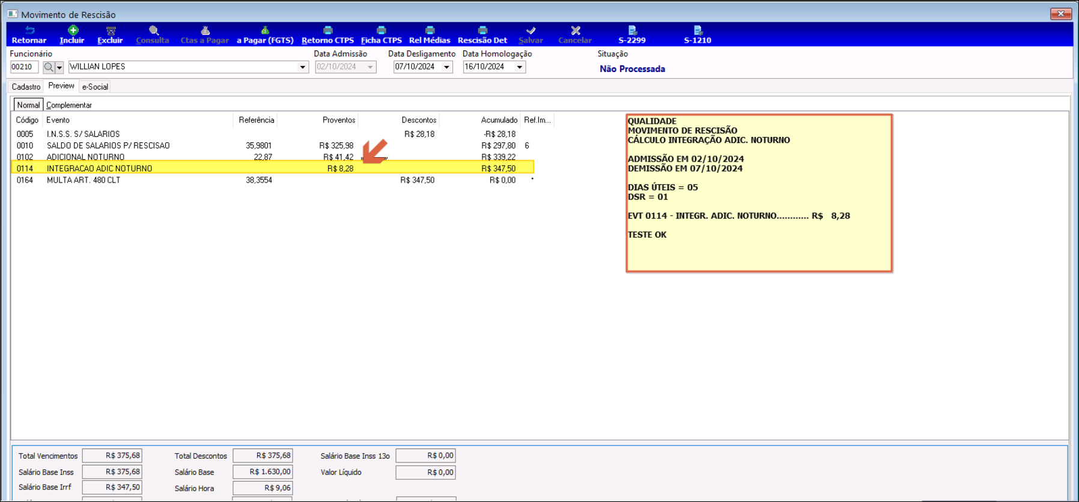
Task: Open the Consulta magnifier icon
Action: coord(154,30)
